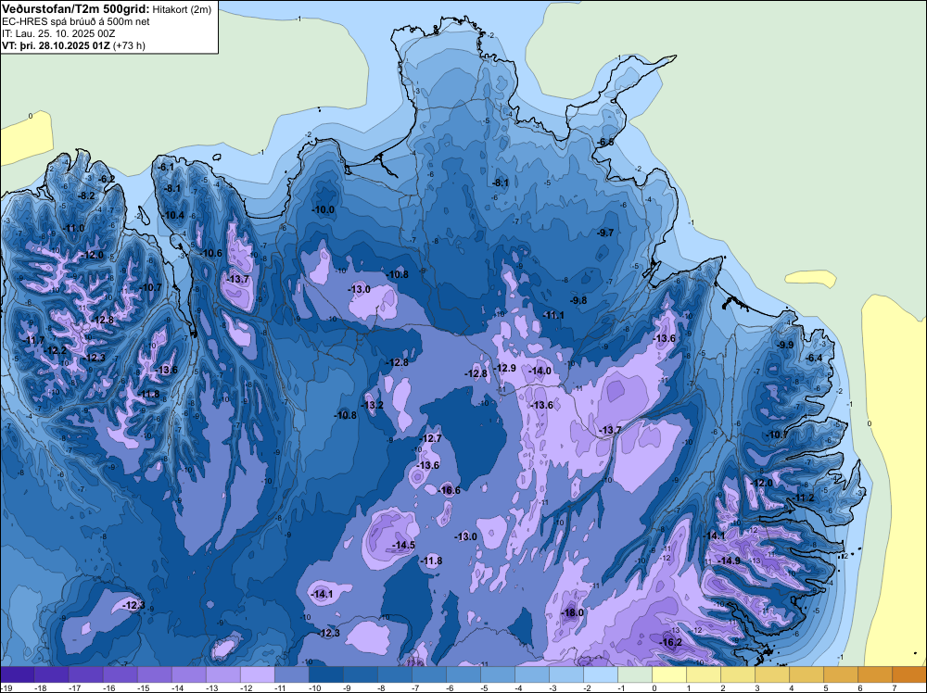
Task: Click the -6.2 temperature value on the map
Action: coord(107,179)
